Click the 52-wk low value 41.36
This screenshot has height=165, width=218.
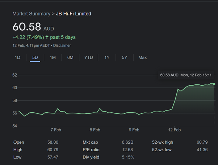coord(202,149)
